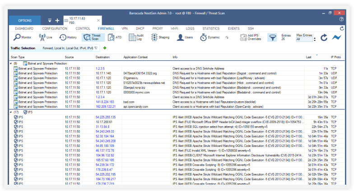Sort by Application Context column header
The image size is (354, 191).
coord(146,57)
